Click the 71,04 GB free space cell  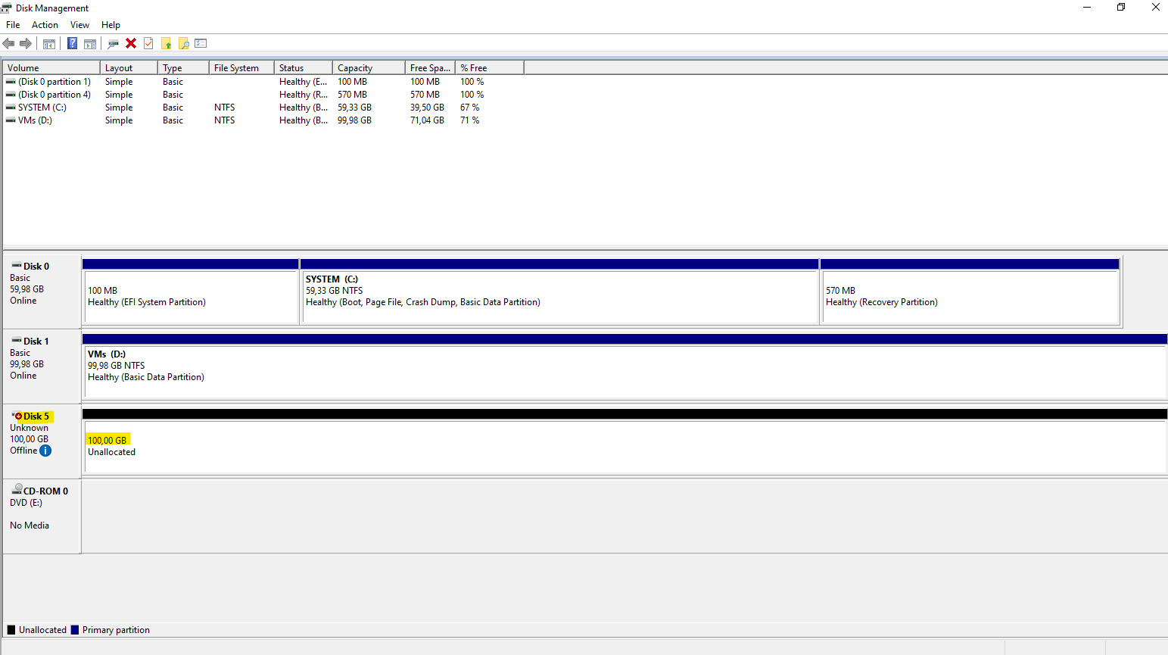(427, 120)
